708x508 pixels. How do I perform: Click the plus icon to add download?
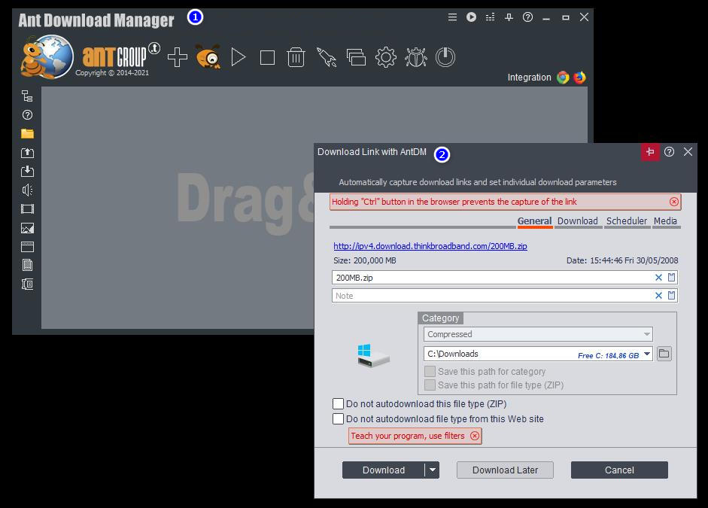tap(178, 57)
